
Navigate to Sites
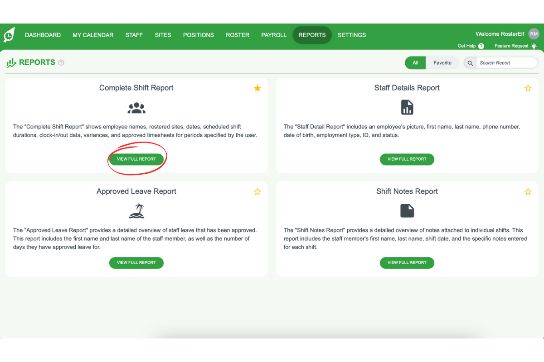tap(163, 35)
